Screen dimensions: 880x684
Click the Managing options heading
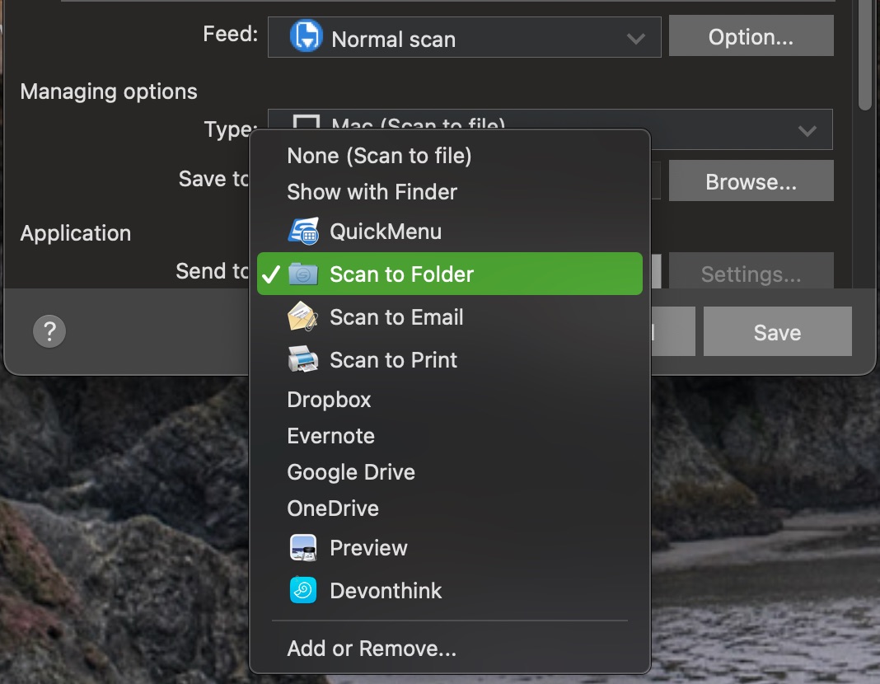[109, 91]
